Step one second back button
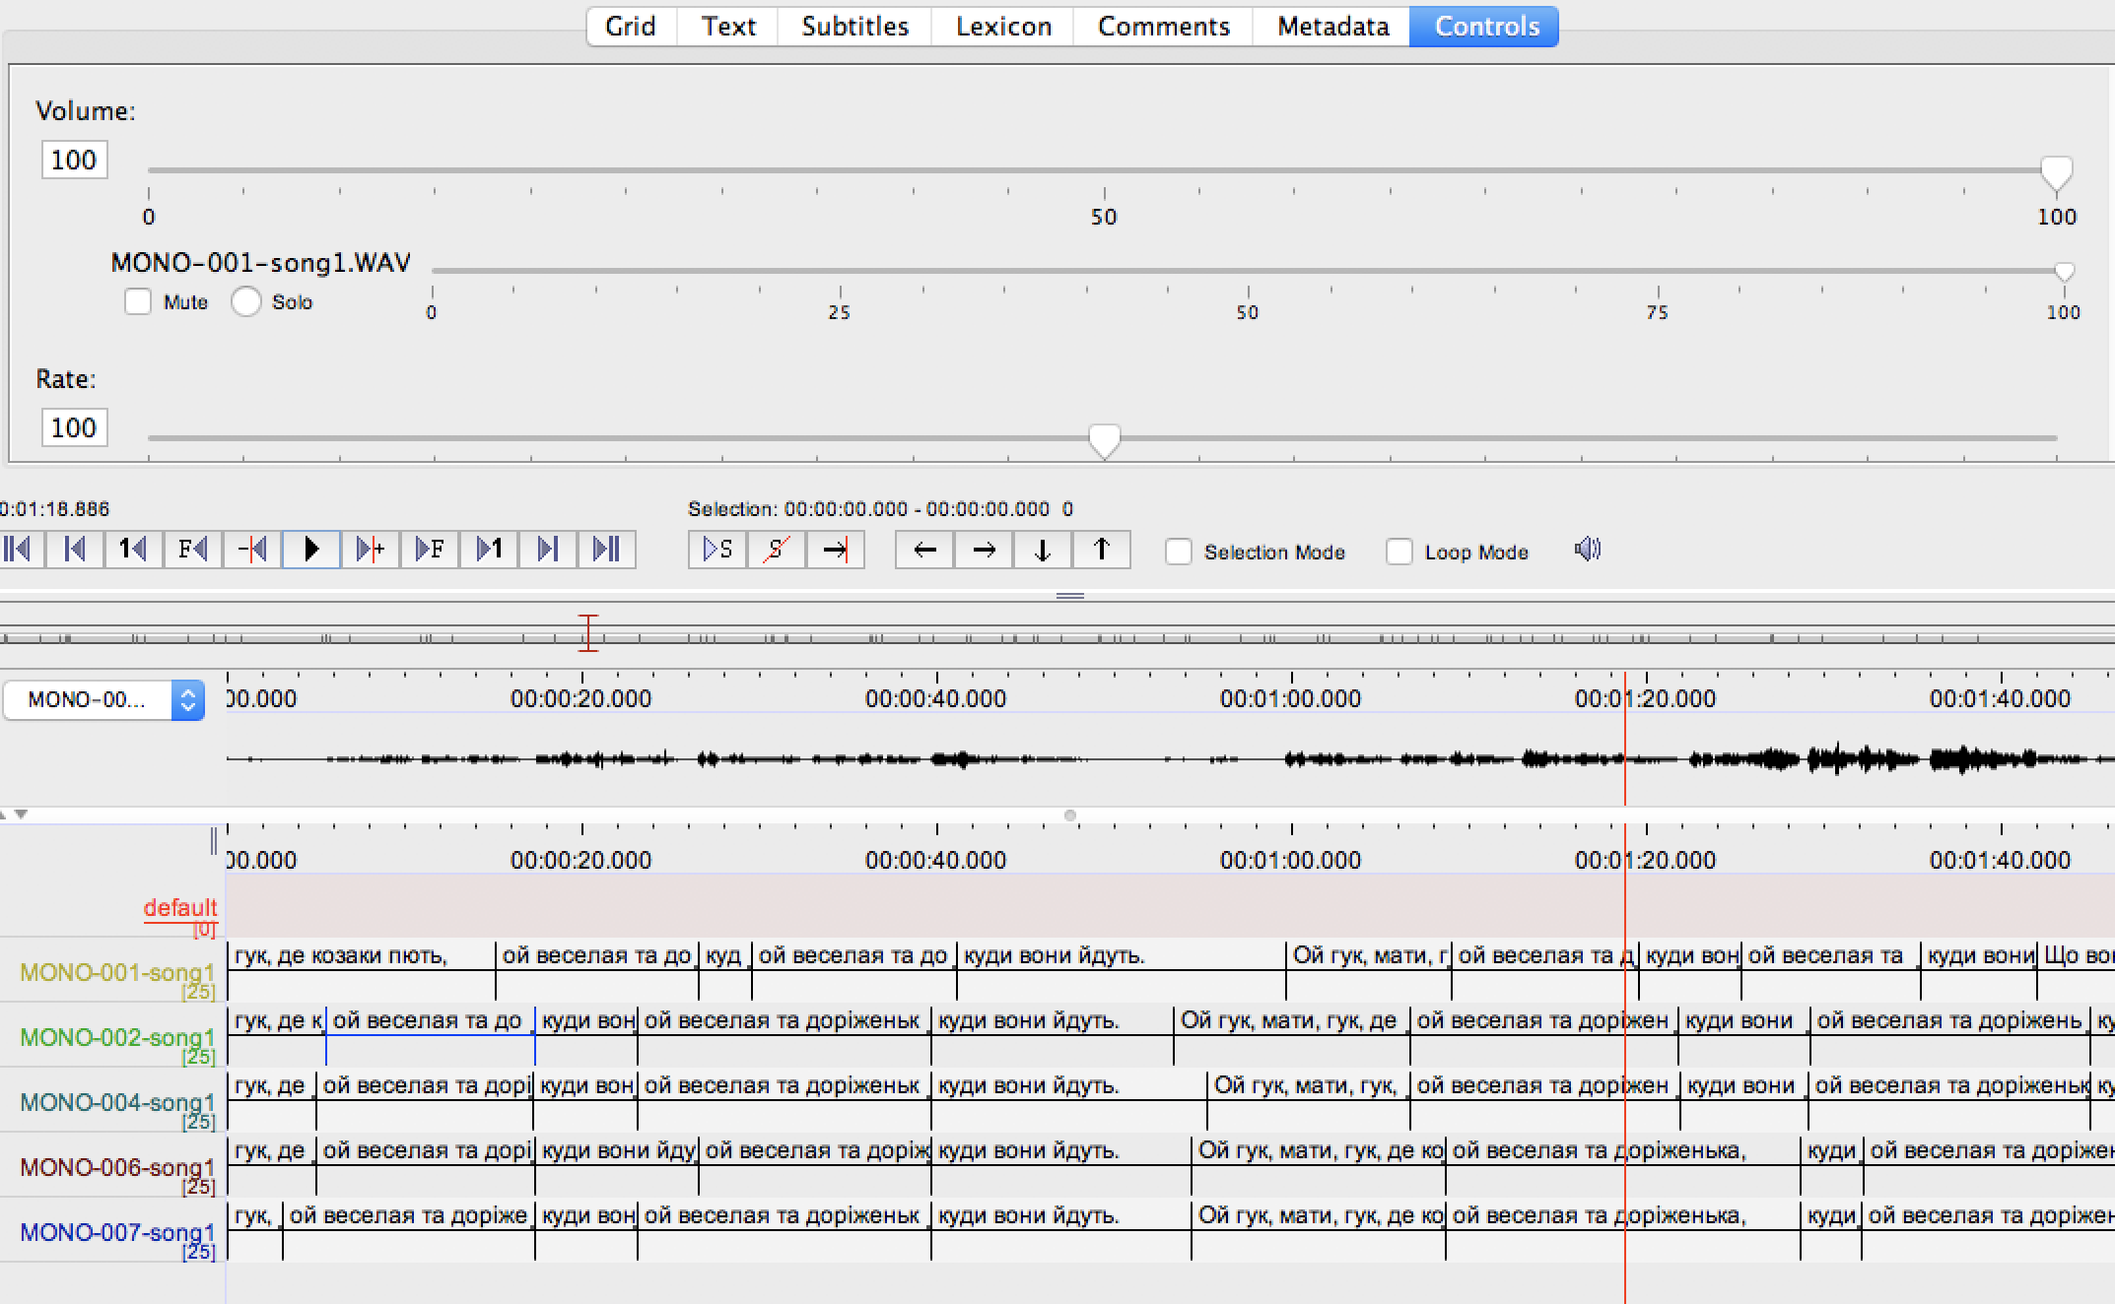Image resolution: width=2115 pixels, height=1304 pixels. [134, 550]
